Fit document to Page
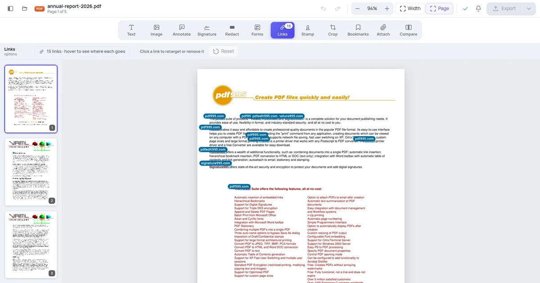Viewport: 540px width, 283px height. (x=440, y=9)
